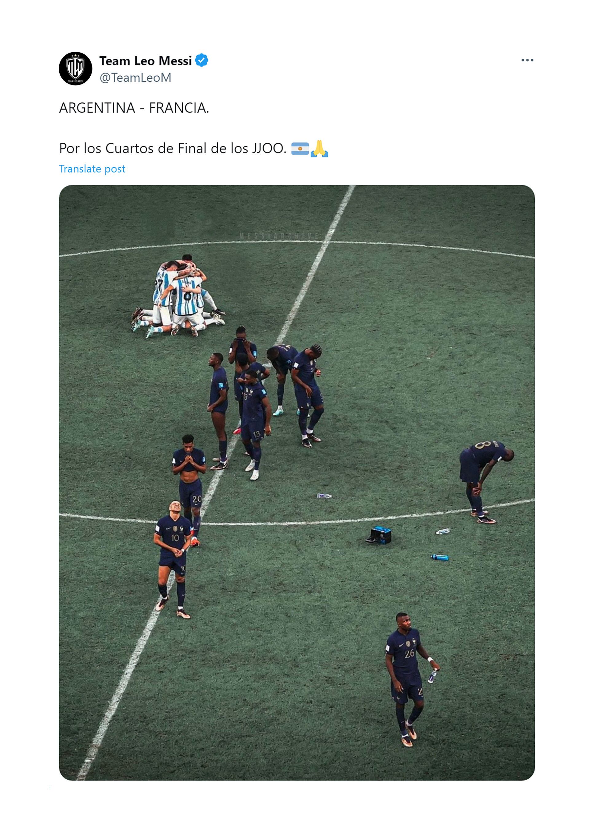Click the Argentina flag emoji

point(300,149)
